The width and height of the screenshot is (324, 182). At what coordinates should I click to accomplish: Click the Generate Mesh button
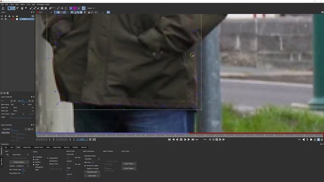point(92,172)
